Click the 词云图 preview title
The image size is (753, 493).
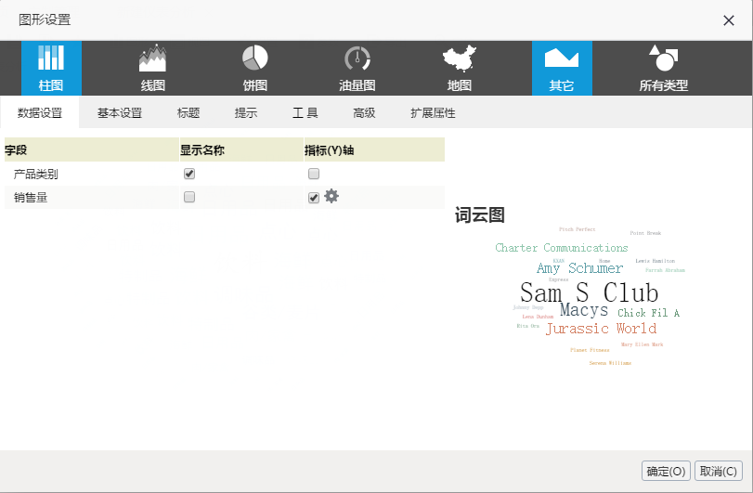point(480,215)
